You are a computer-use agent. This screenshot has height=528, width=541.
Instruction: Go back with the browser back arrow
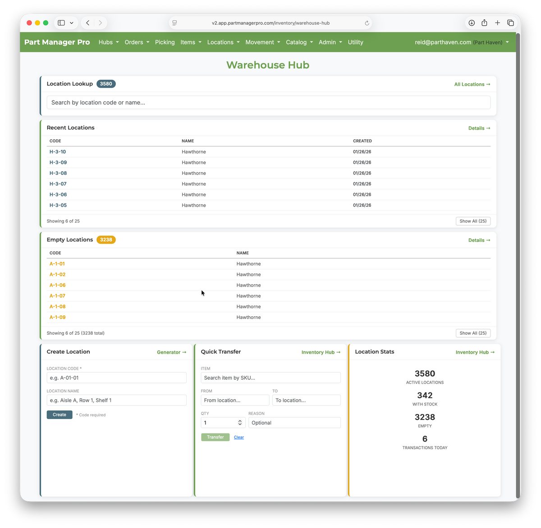pos(88,23)
